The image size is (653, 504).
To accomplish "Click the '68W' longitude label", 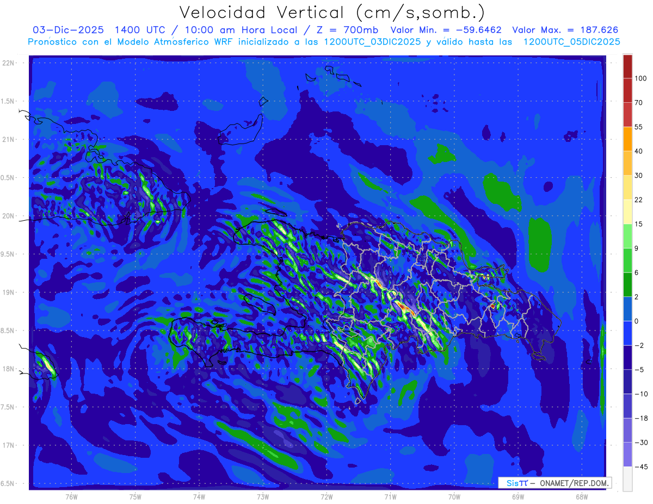I will [x=582, y=497].
